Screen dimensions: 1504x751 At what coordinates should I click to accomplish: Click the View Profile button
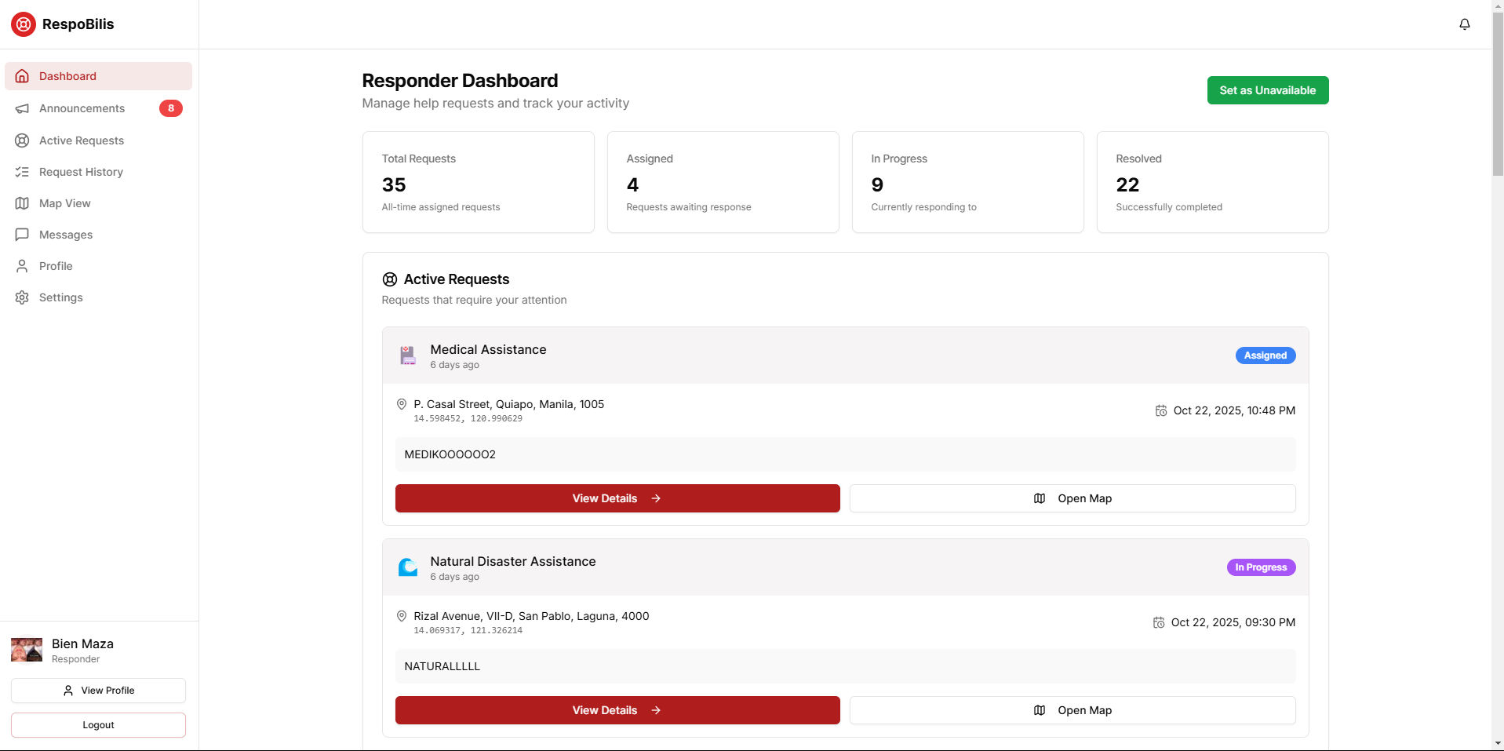(x=98, y=691)
